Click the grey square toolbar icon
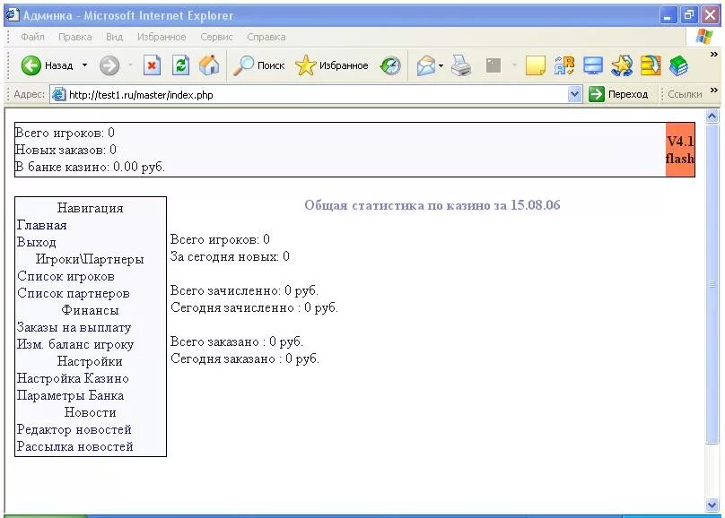The width and height of the screenshot is (725, 518). (x=494, y=65)
